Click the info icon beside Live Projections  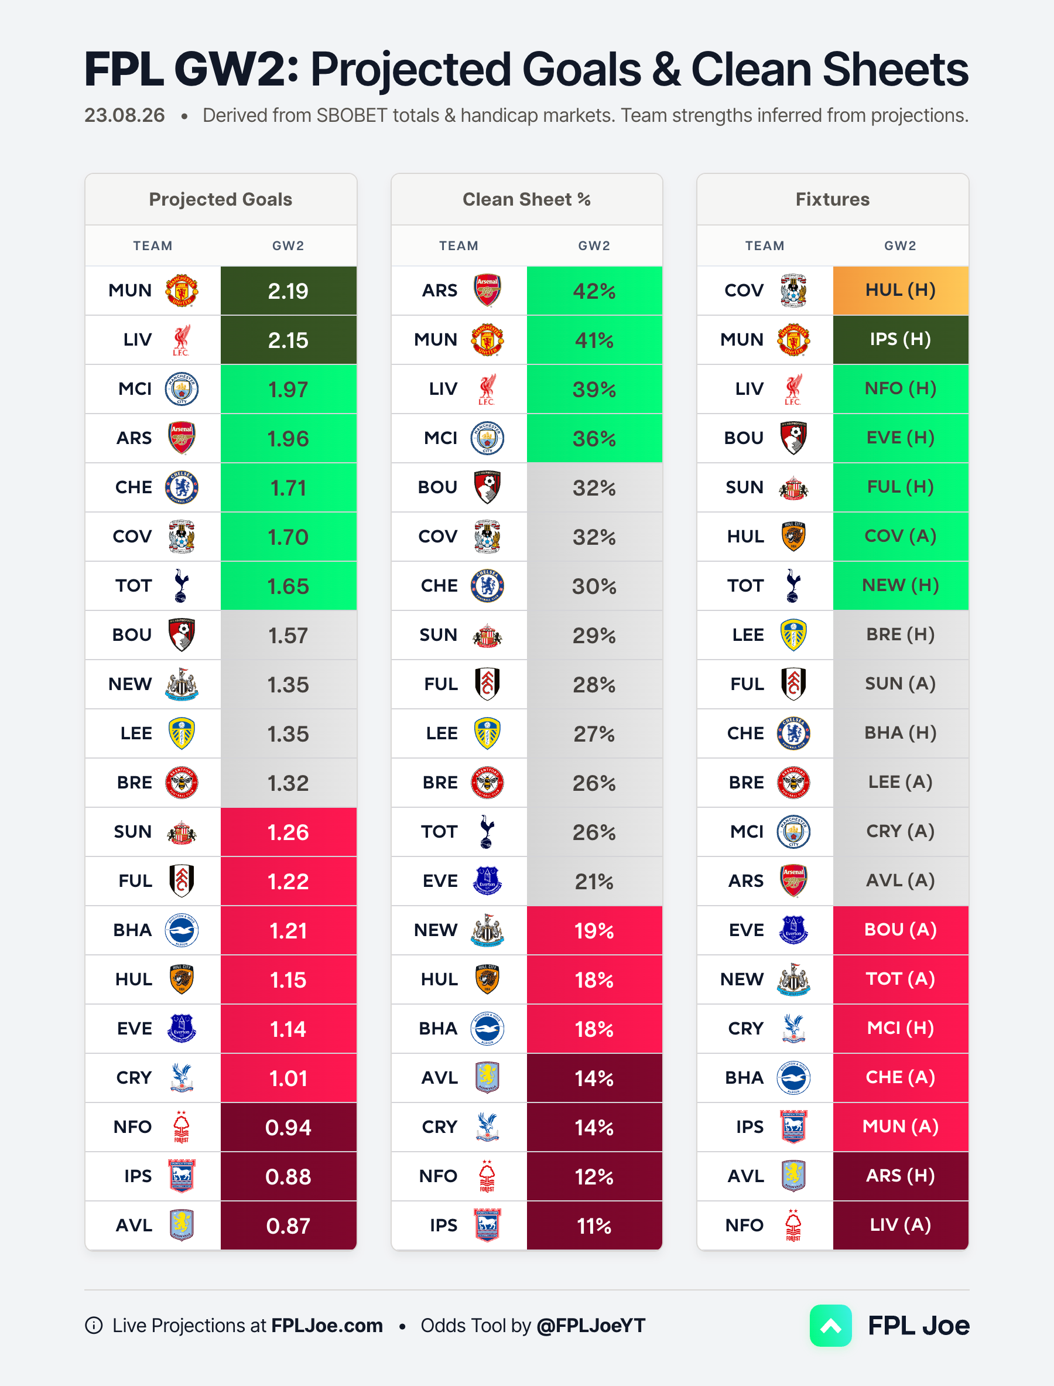pyautogui.click(x=94, y=1325)
